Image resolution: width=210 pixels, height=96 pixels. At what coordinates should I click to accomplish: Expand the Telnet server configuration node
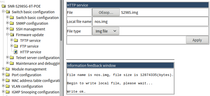(x=7, y=57)
